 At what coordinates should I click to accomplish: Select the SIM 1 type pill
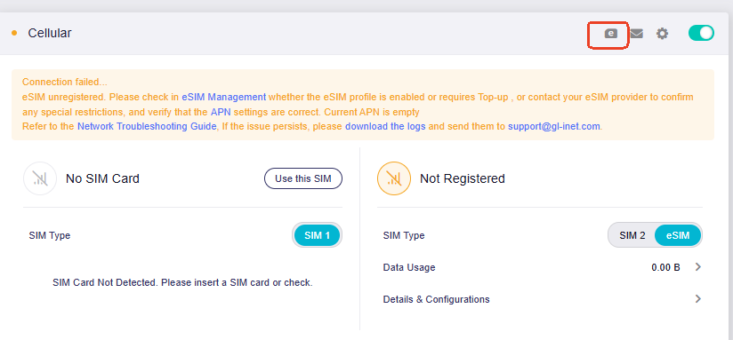pyautogui.click(x=318, y=235)
